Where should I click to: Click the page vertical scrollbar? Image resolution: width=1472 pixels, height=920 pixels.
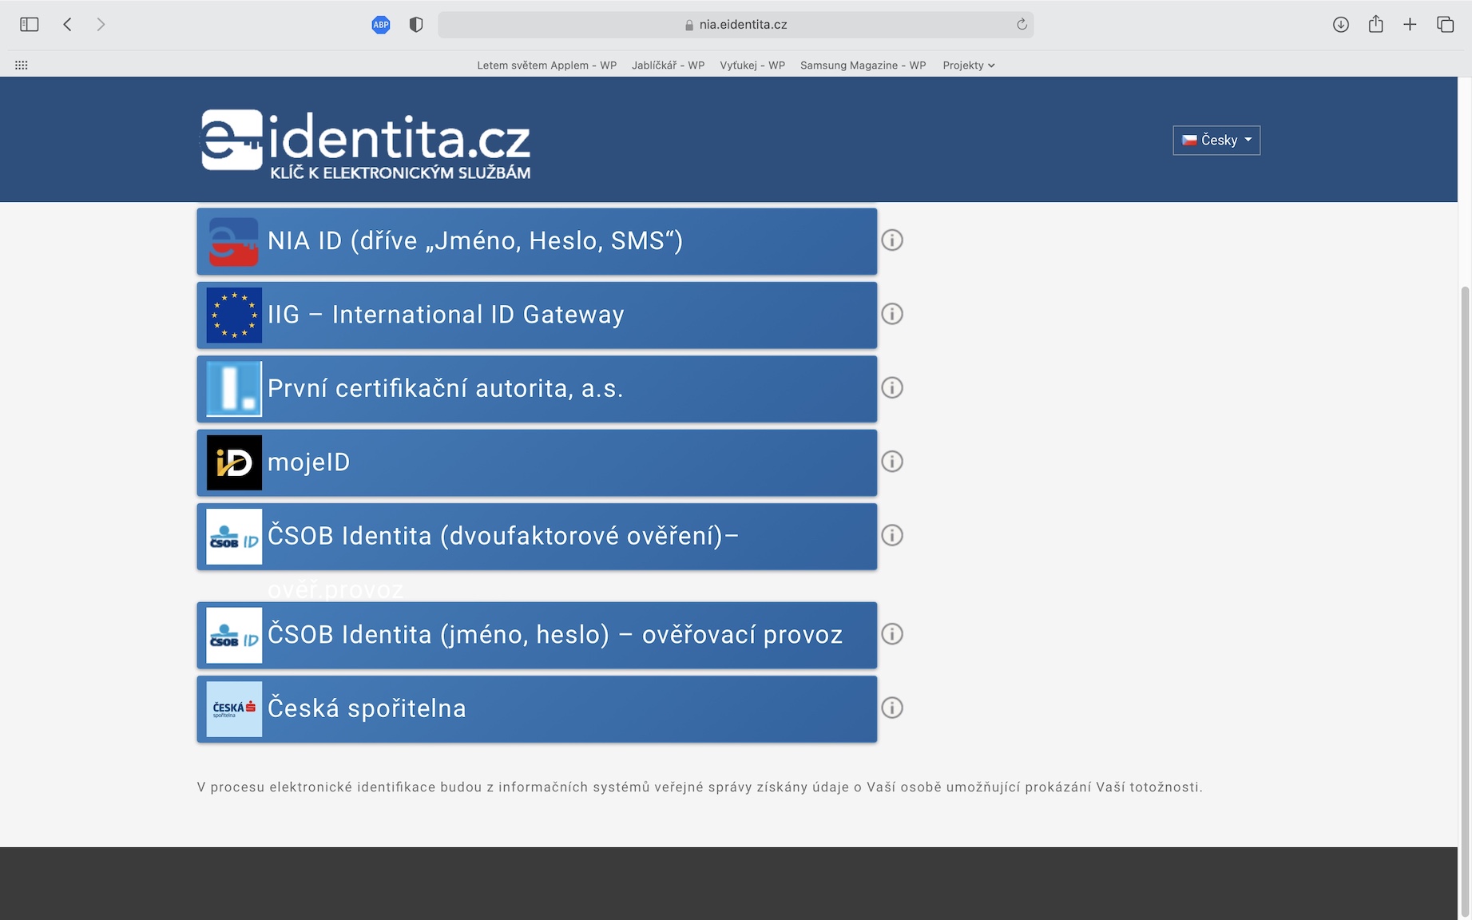(x=1465, y=600)
